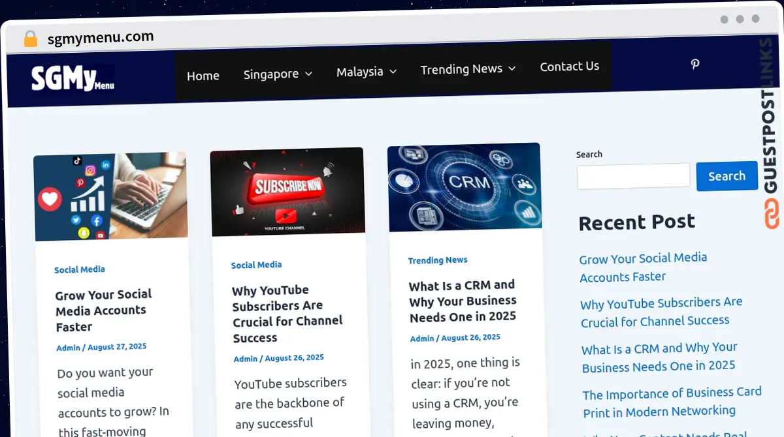This screenshot has height=437, width=784.
Task: Open the Subscribe Now YouTube thumbnail
Action: click(287, 191)
